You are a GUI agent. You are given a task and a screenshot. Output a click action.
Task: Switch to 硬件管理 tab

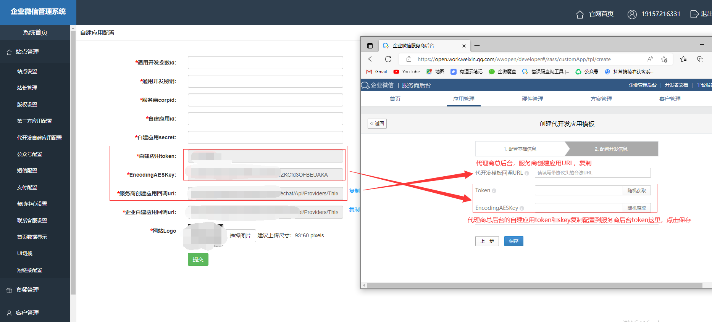click(x=533, y=99)
